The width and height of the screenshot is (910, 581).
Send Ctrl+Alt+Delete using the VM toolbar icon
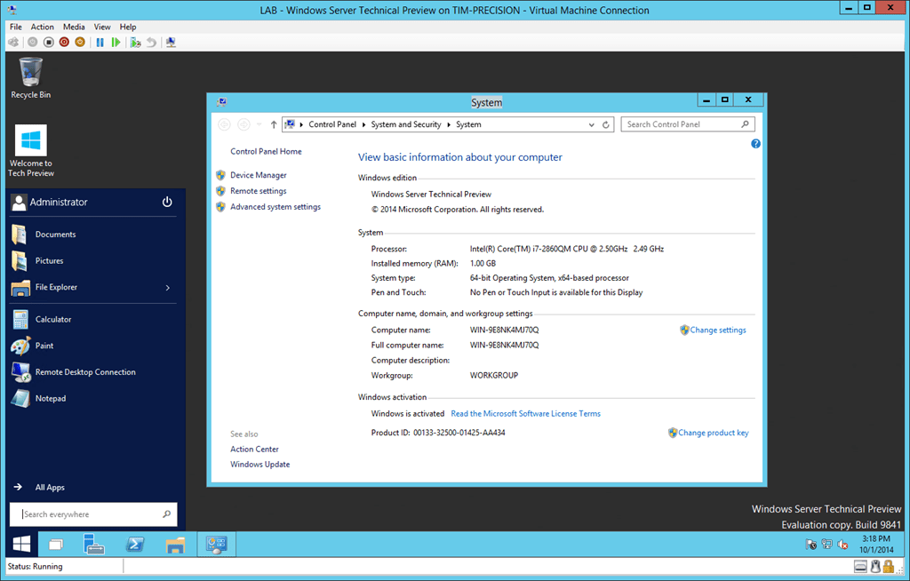(x=15, y=42)
